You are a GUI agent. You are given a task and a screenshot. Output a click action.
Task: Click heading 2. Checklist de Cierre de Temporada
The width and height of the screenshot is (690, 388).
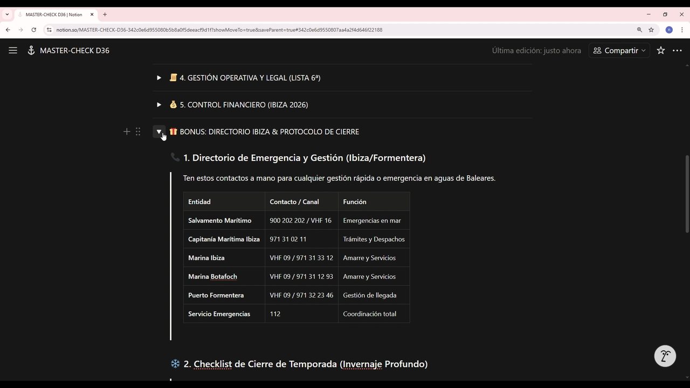tap(306, 364)
